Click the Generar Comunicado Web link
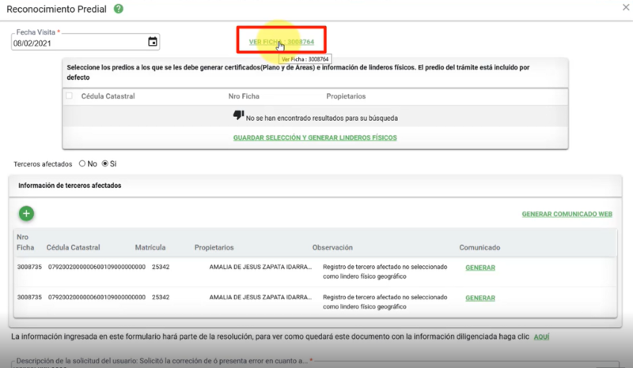 coord(567,214)
